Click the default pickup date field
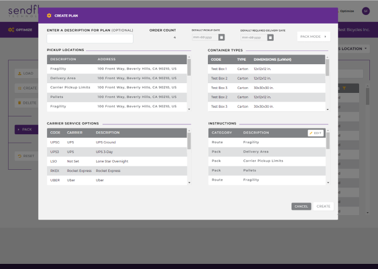 204,37
